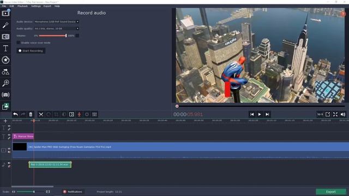Select the Spider-Man video clip thumbnail
The width and height of the screenshot is (349, 196).
(20, 146)
